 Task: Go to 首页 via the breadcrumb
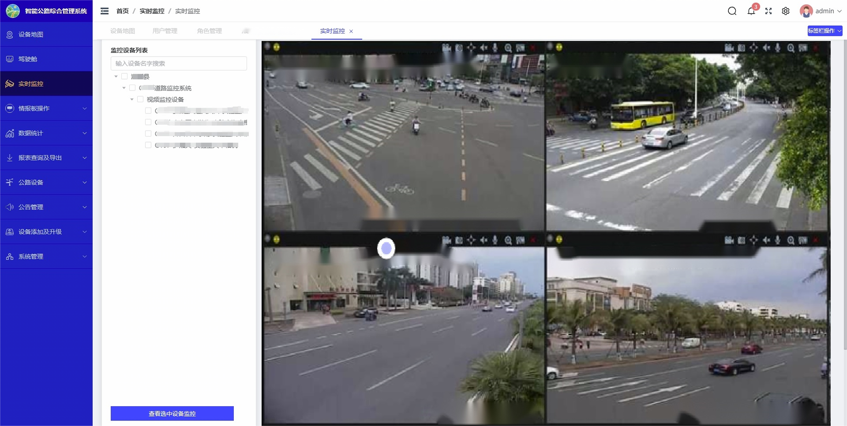click(x=122, y=11)
